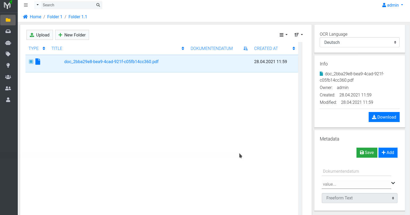
Task: Add a metadata field
Action: pyautogui.click(x=388, y=153)
